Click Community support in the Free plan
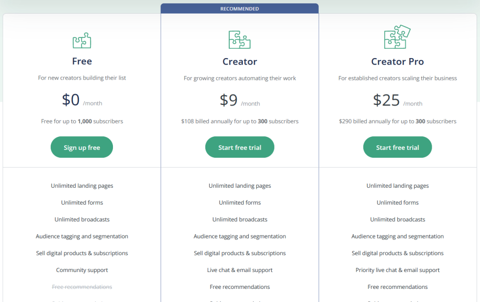This screenshot has height=302, width=480. coord(82,270)
